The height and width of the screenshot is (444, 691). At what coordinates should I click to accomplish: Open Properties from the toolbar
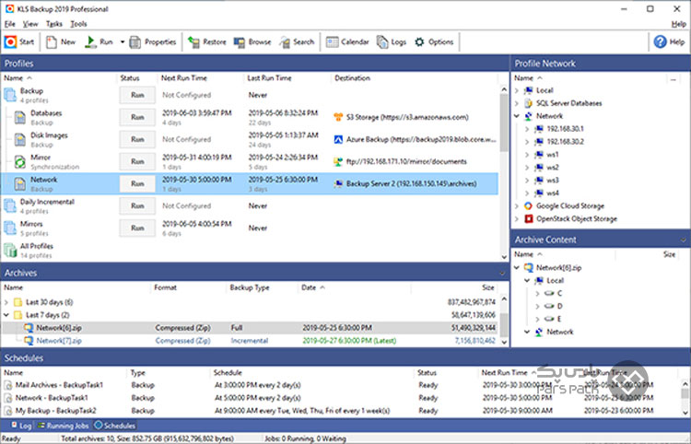tap(153, 41)
